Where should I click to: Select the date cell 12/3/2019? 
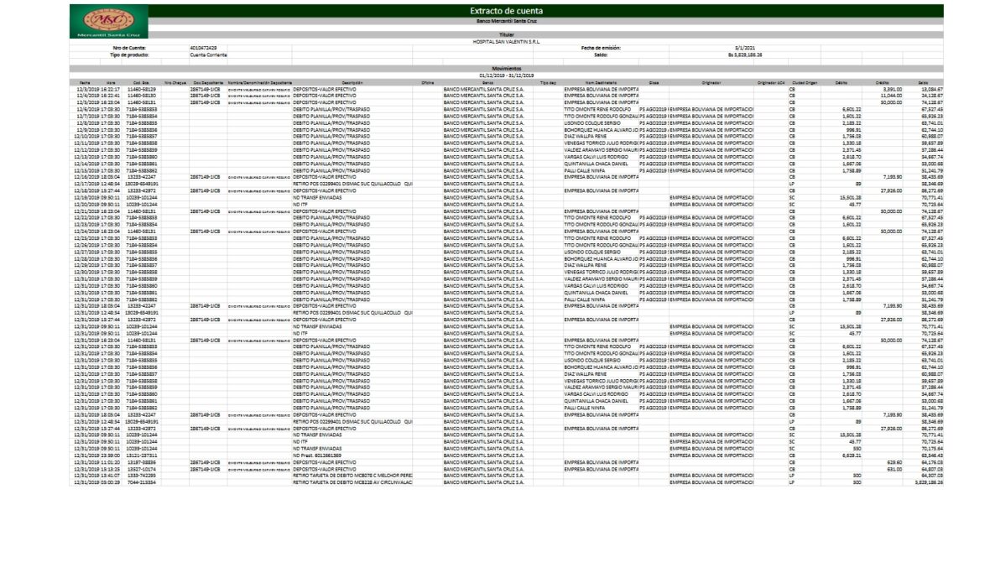(x=85, y=89)
